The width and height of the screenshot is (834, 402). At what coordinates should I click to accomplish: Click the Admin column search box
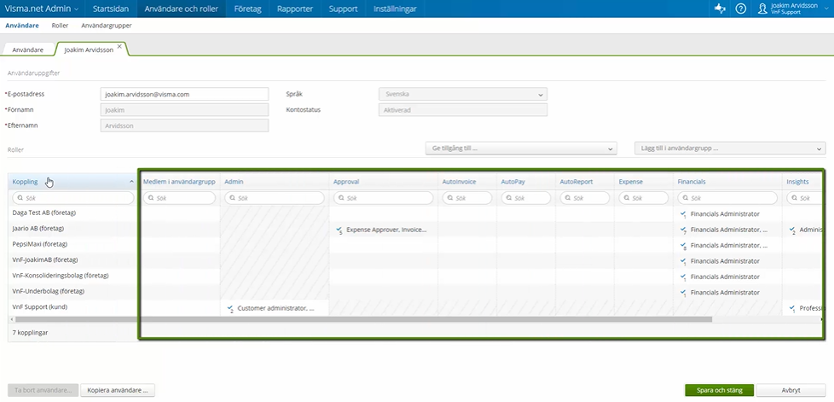pyautogui.click(x=274, y=198)
